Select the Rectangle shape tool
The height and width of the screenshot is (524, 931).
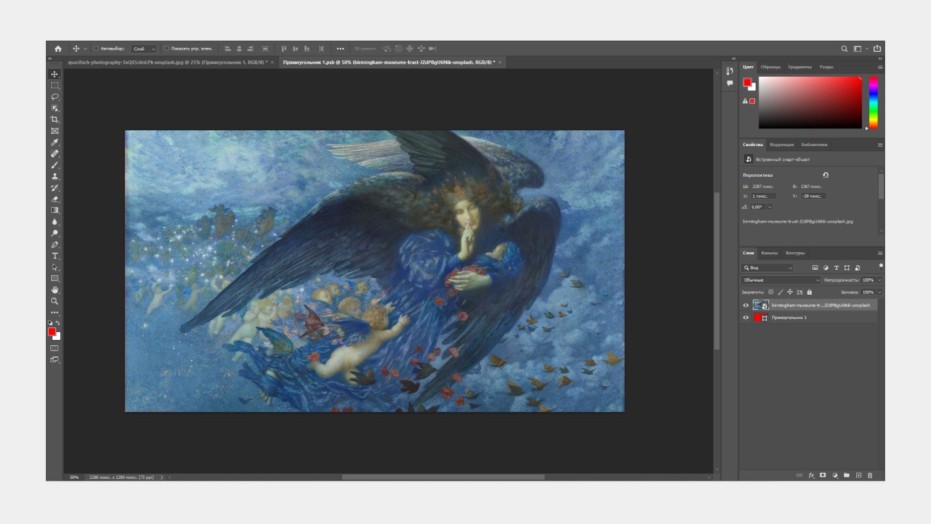[x=55, y=278]
